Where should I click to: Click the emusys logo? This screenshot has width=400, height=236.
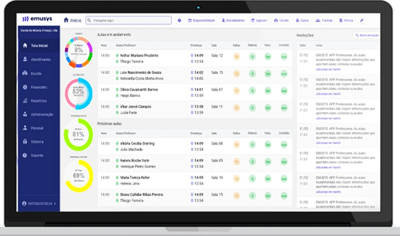[37, 19]
